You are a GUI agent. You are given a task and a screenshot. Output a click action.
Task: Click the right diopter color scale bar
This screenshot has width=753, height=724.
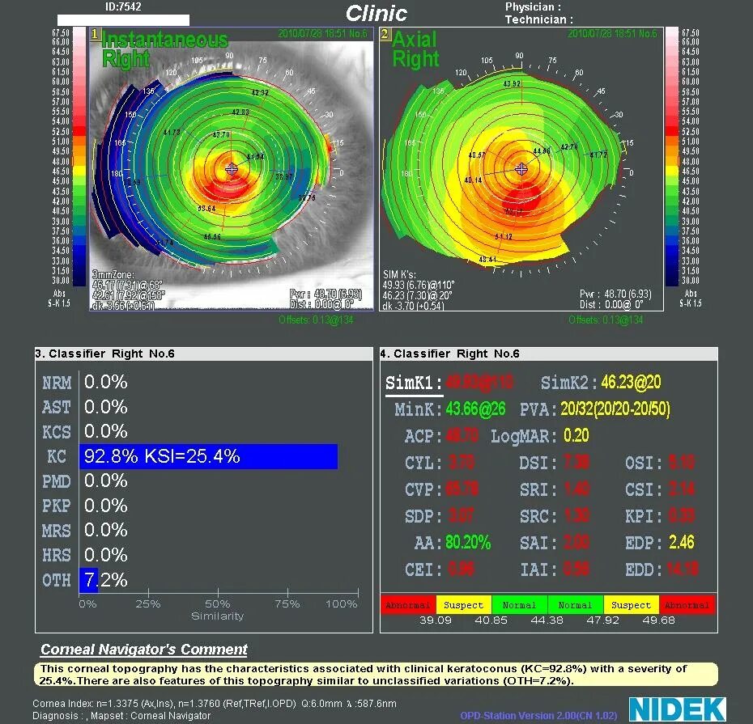pyautogui.click(x=672, y=156)
